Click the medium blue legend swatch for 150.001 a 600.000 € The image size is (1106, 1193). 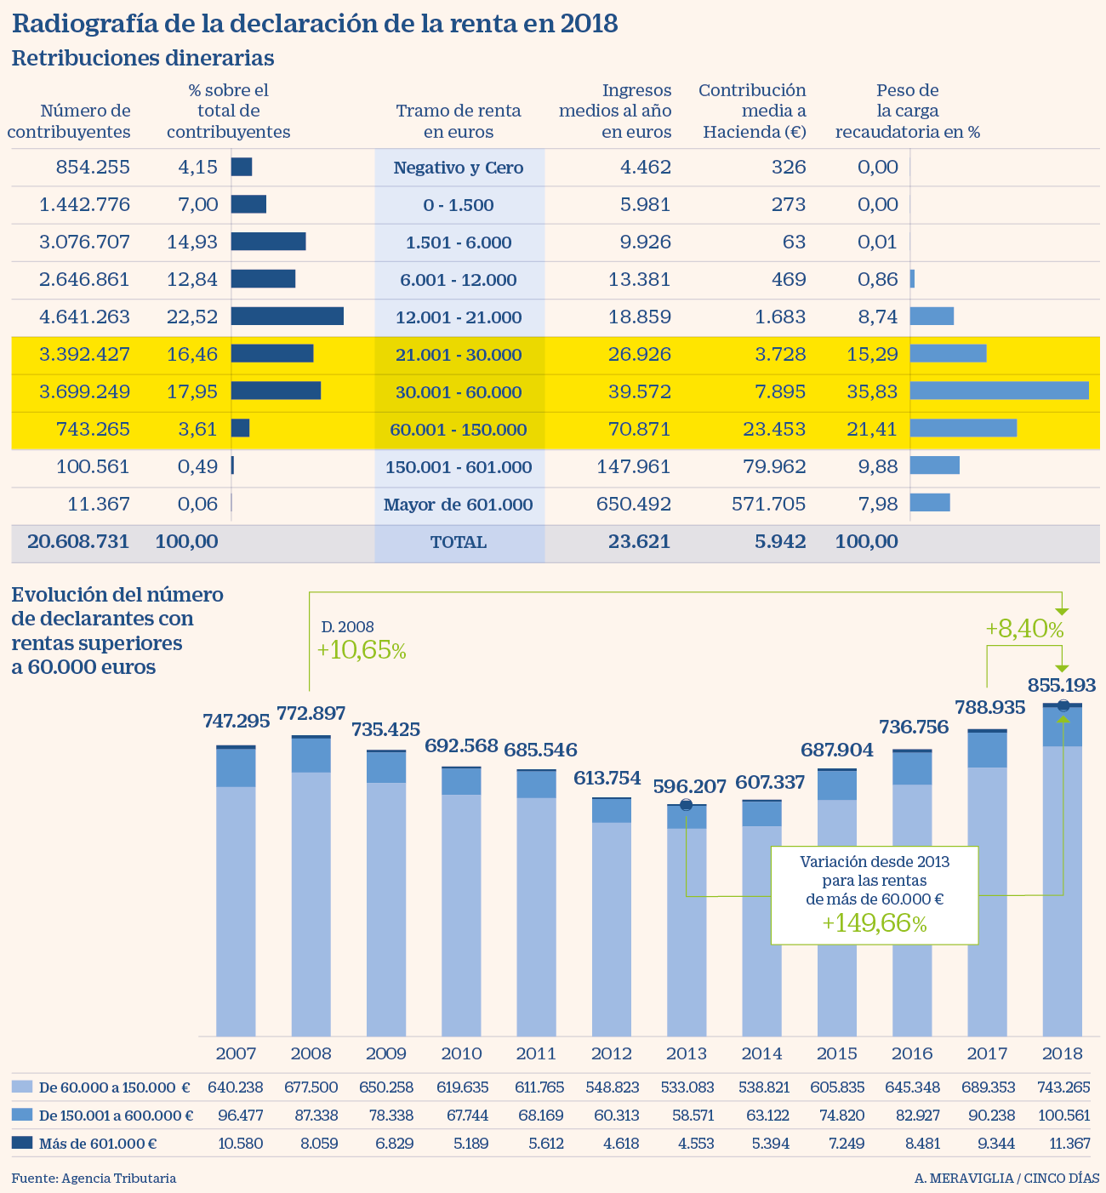click(22, 1115)
